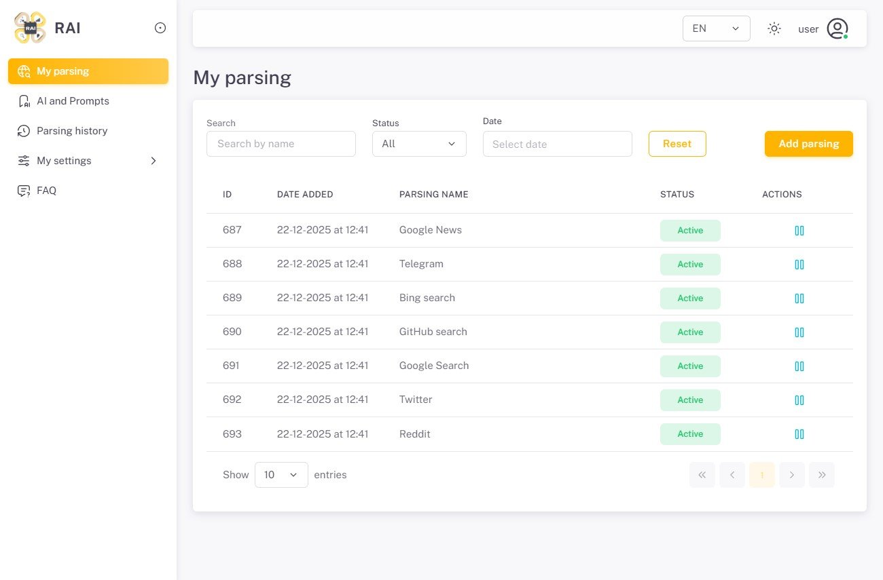The height and width of the screenshot is (580, 883).
Task: Pause the Google Search parsing
Action: pos(799,366)
